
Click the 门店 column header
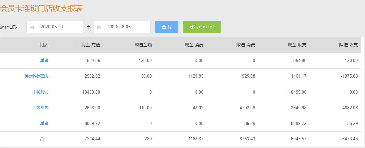pyautogui.click(x=44, y=45)
